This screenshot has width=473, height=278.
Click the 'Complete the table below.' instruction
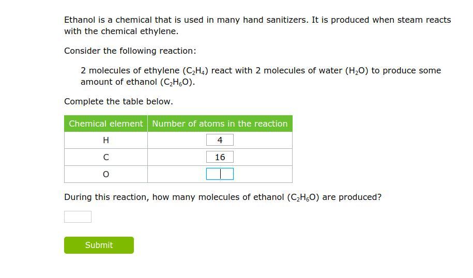[118, 102]
